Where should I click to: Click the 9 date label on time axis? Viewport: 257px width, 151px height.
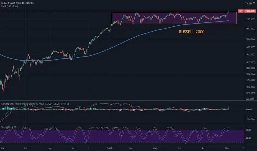coord(89,148)
